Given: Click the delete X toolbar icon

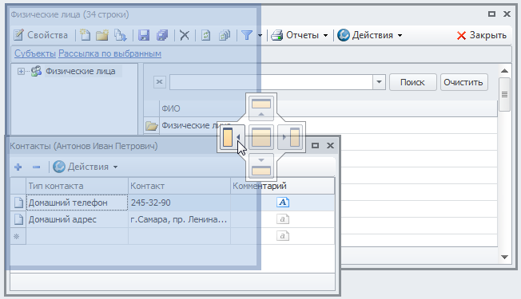Looking at the screenshot, I should tap(185, 35).
